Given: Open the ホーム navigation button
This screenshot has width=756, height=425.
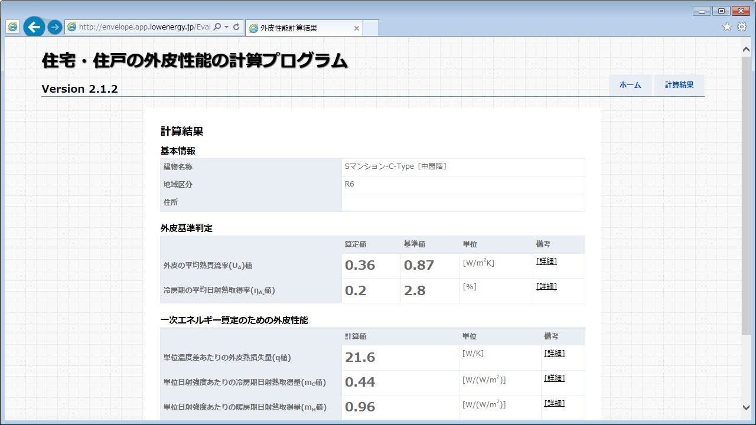Looking at the screenshot, I should [x=630, y=85].
